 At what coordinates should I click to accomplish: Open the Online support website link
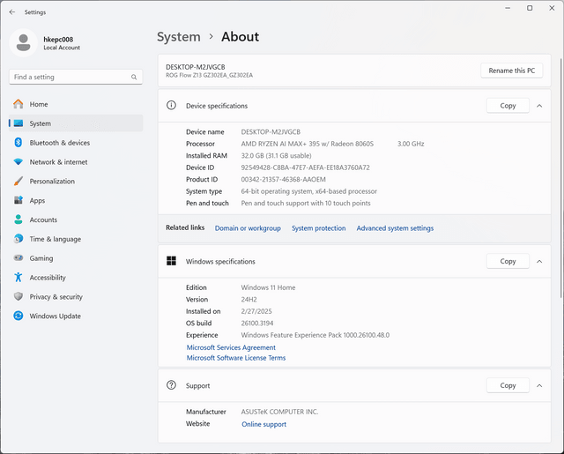[264, 424]
